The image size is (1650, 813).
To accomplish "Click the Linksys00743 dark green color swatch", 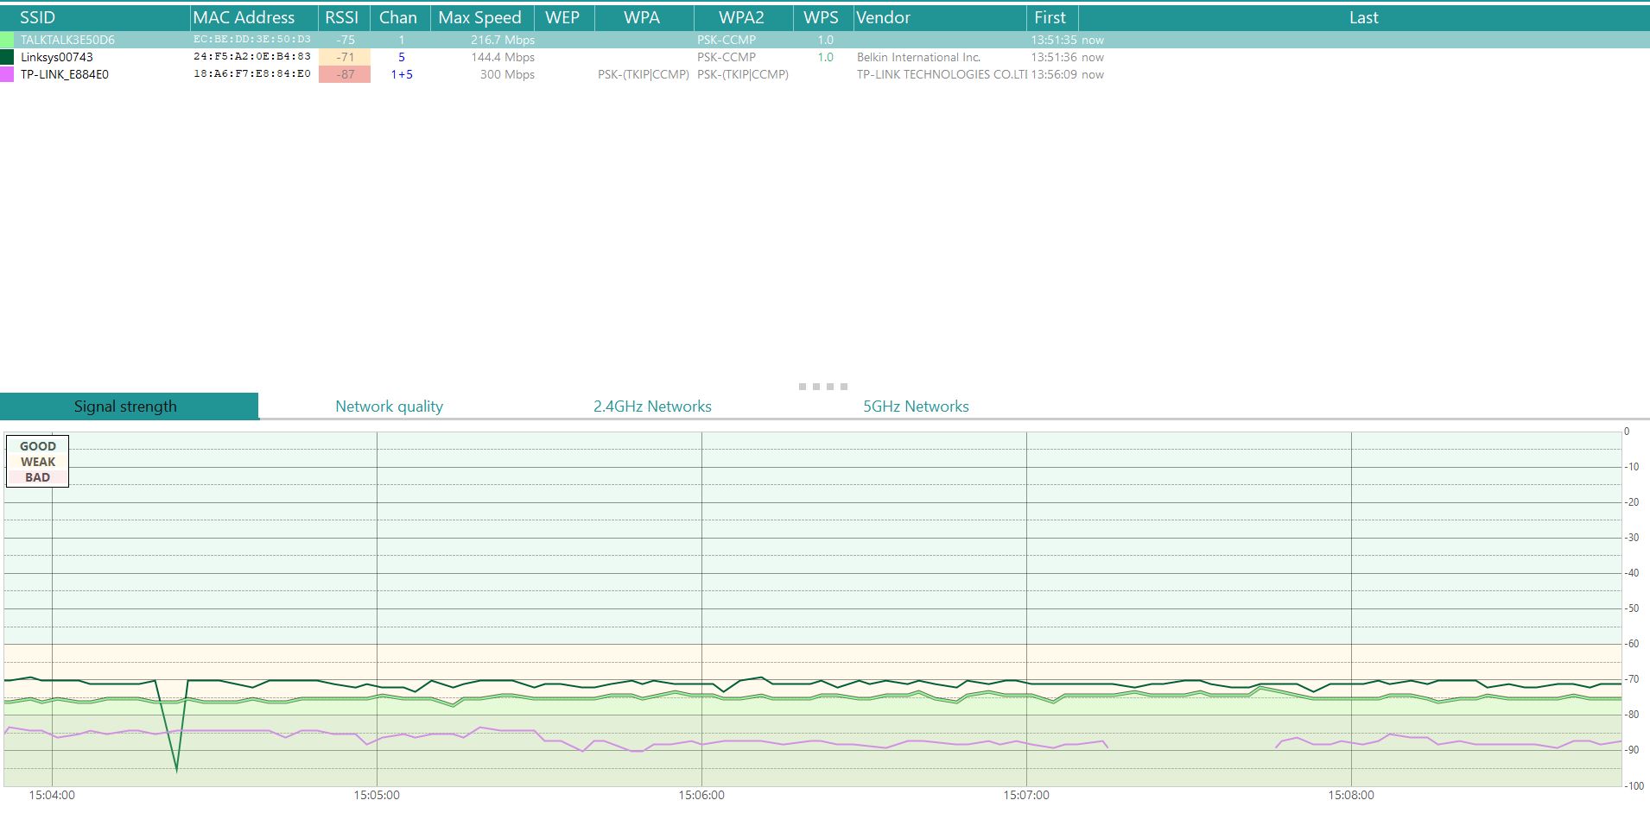I will pos(7,57).
